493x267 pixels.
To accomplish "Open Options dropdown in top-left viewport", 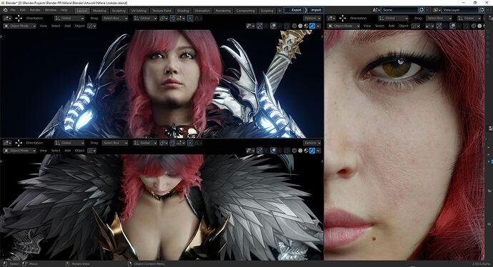I will [312, 19].
